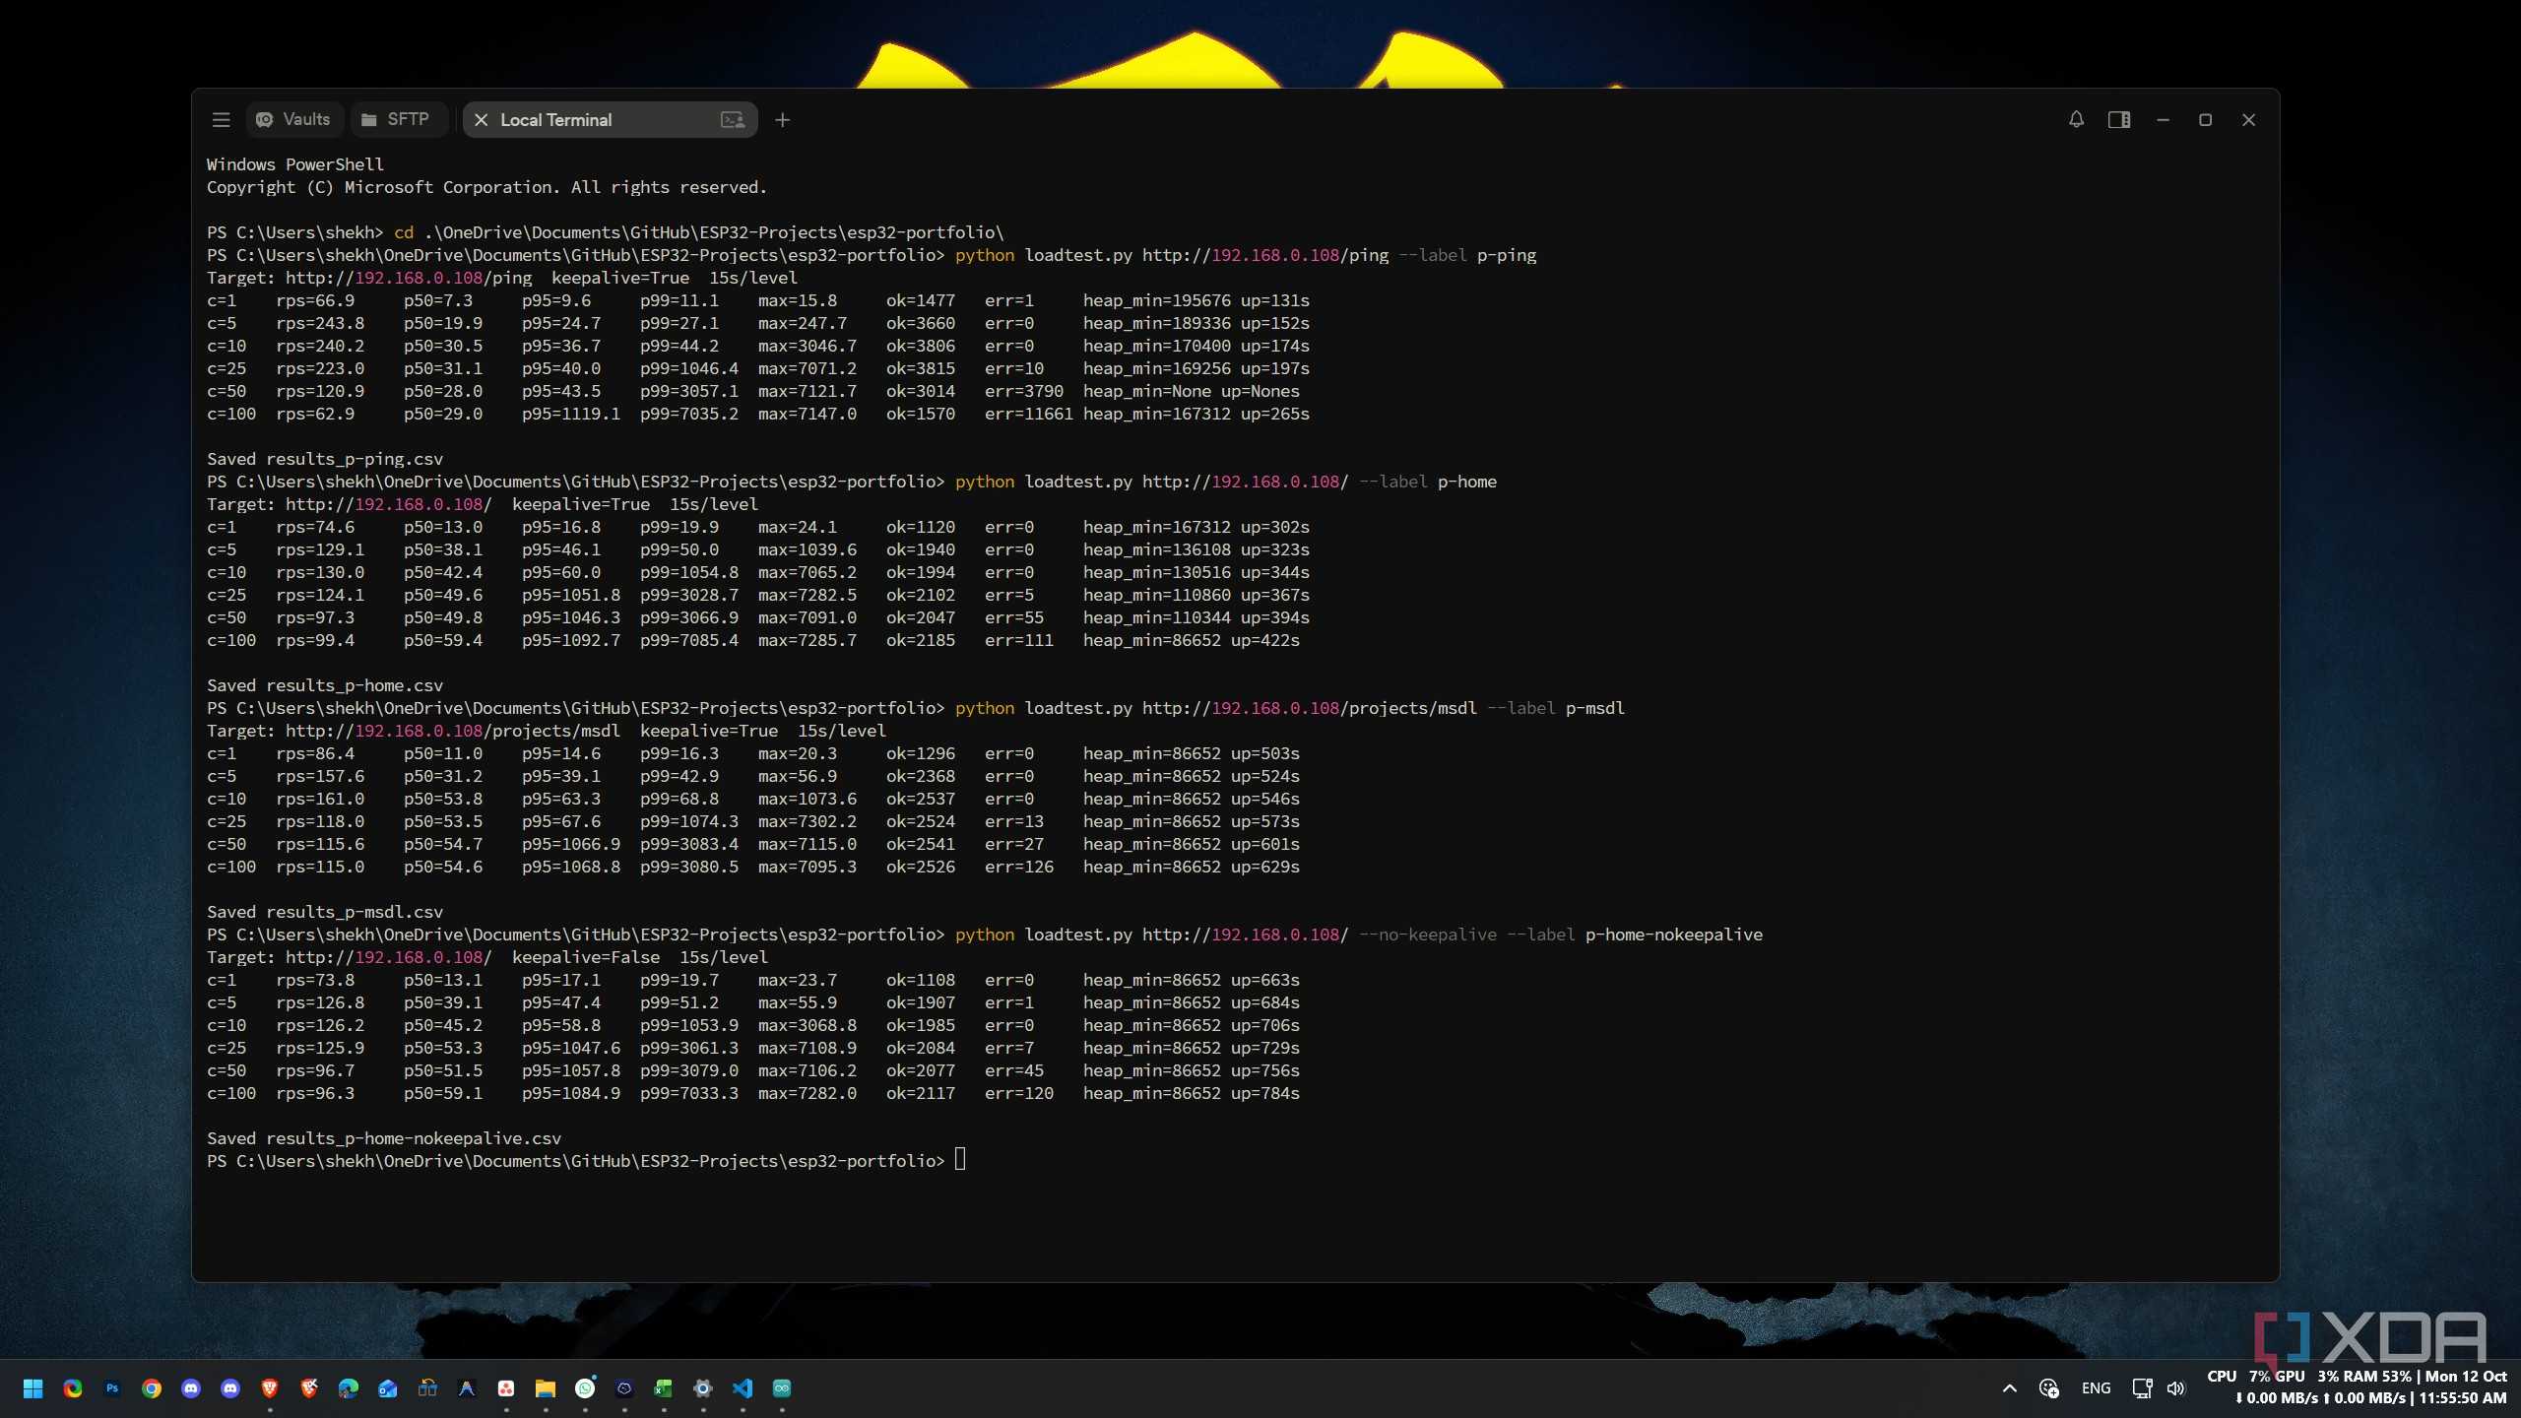Open Excel from taskbar
Image resolution: width=2521 pixels, height=1418 pixels.
tap(663, 1388)
